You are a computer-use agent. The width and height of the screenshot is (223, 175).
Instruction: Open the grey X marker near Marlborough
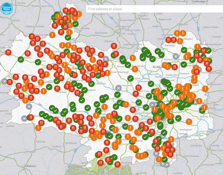point(24,118)
